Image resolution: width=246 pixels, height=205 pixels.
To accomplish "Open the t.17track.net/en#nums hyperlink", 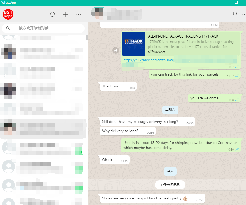I will pyautogui.click(x=148, y=60).
